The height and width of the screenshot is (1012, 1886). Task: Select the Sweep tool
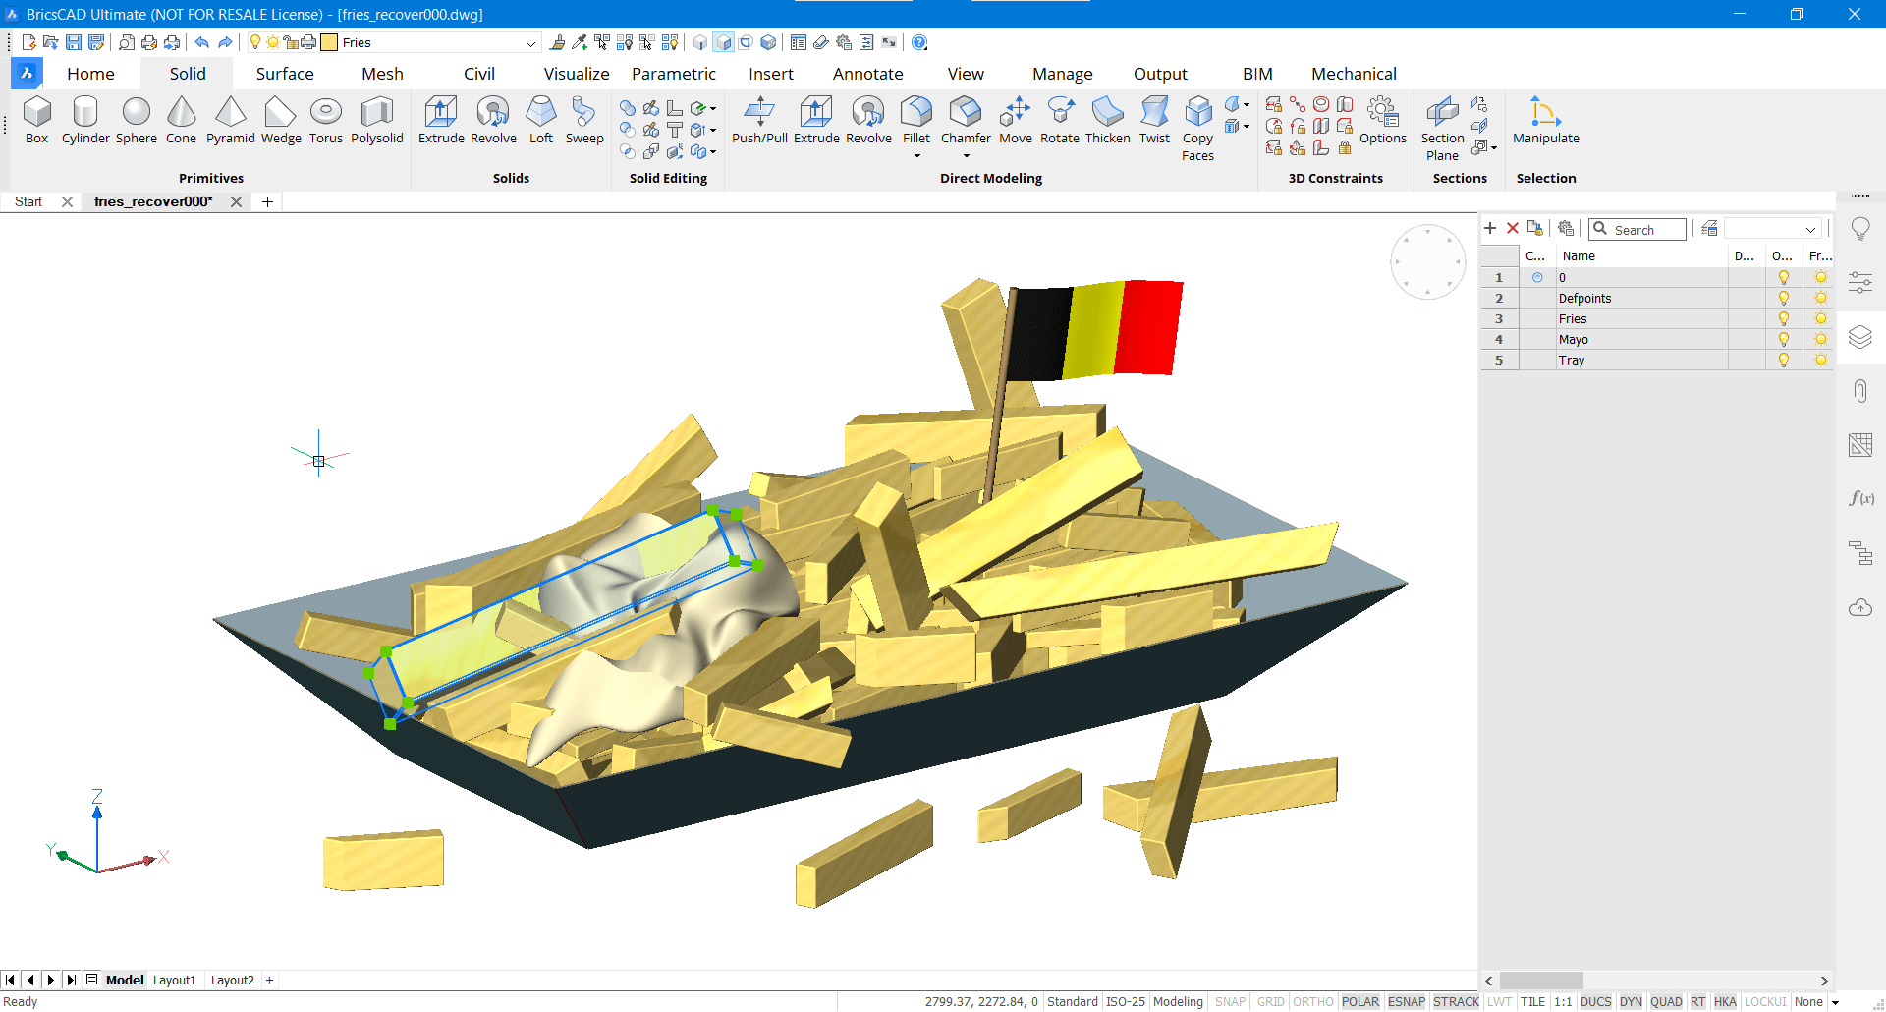584,121
